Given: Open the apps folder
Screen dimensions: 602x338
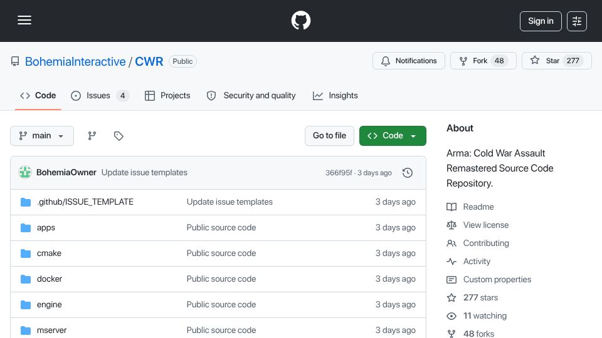Looking at the screenshot, I should tap(46, 228).
